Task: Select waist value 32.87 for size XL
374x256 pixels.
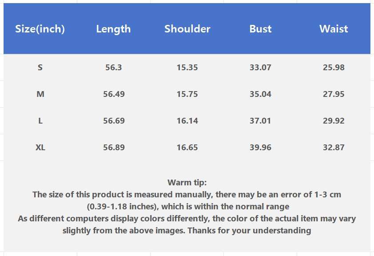Action: [x=334, y=148]
